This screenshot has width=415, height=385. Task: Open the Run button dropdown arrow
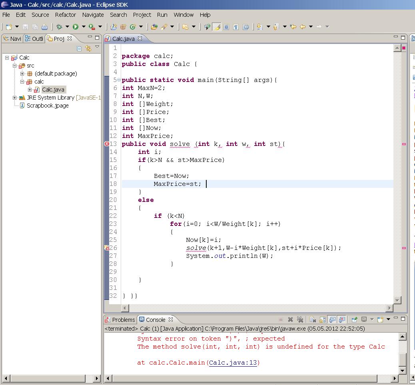pos(84,27)
